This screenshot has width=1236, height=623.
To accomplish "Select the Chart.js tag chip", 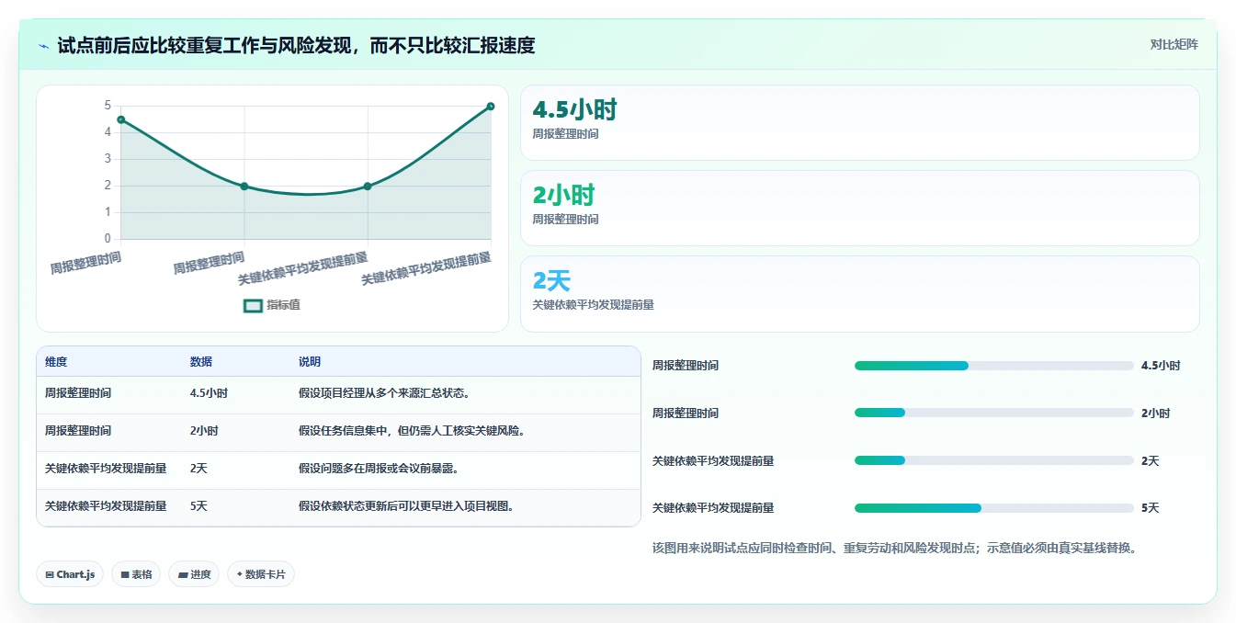I will (70, 574).
